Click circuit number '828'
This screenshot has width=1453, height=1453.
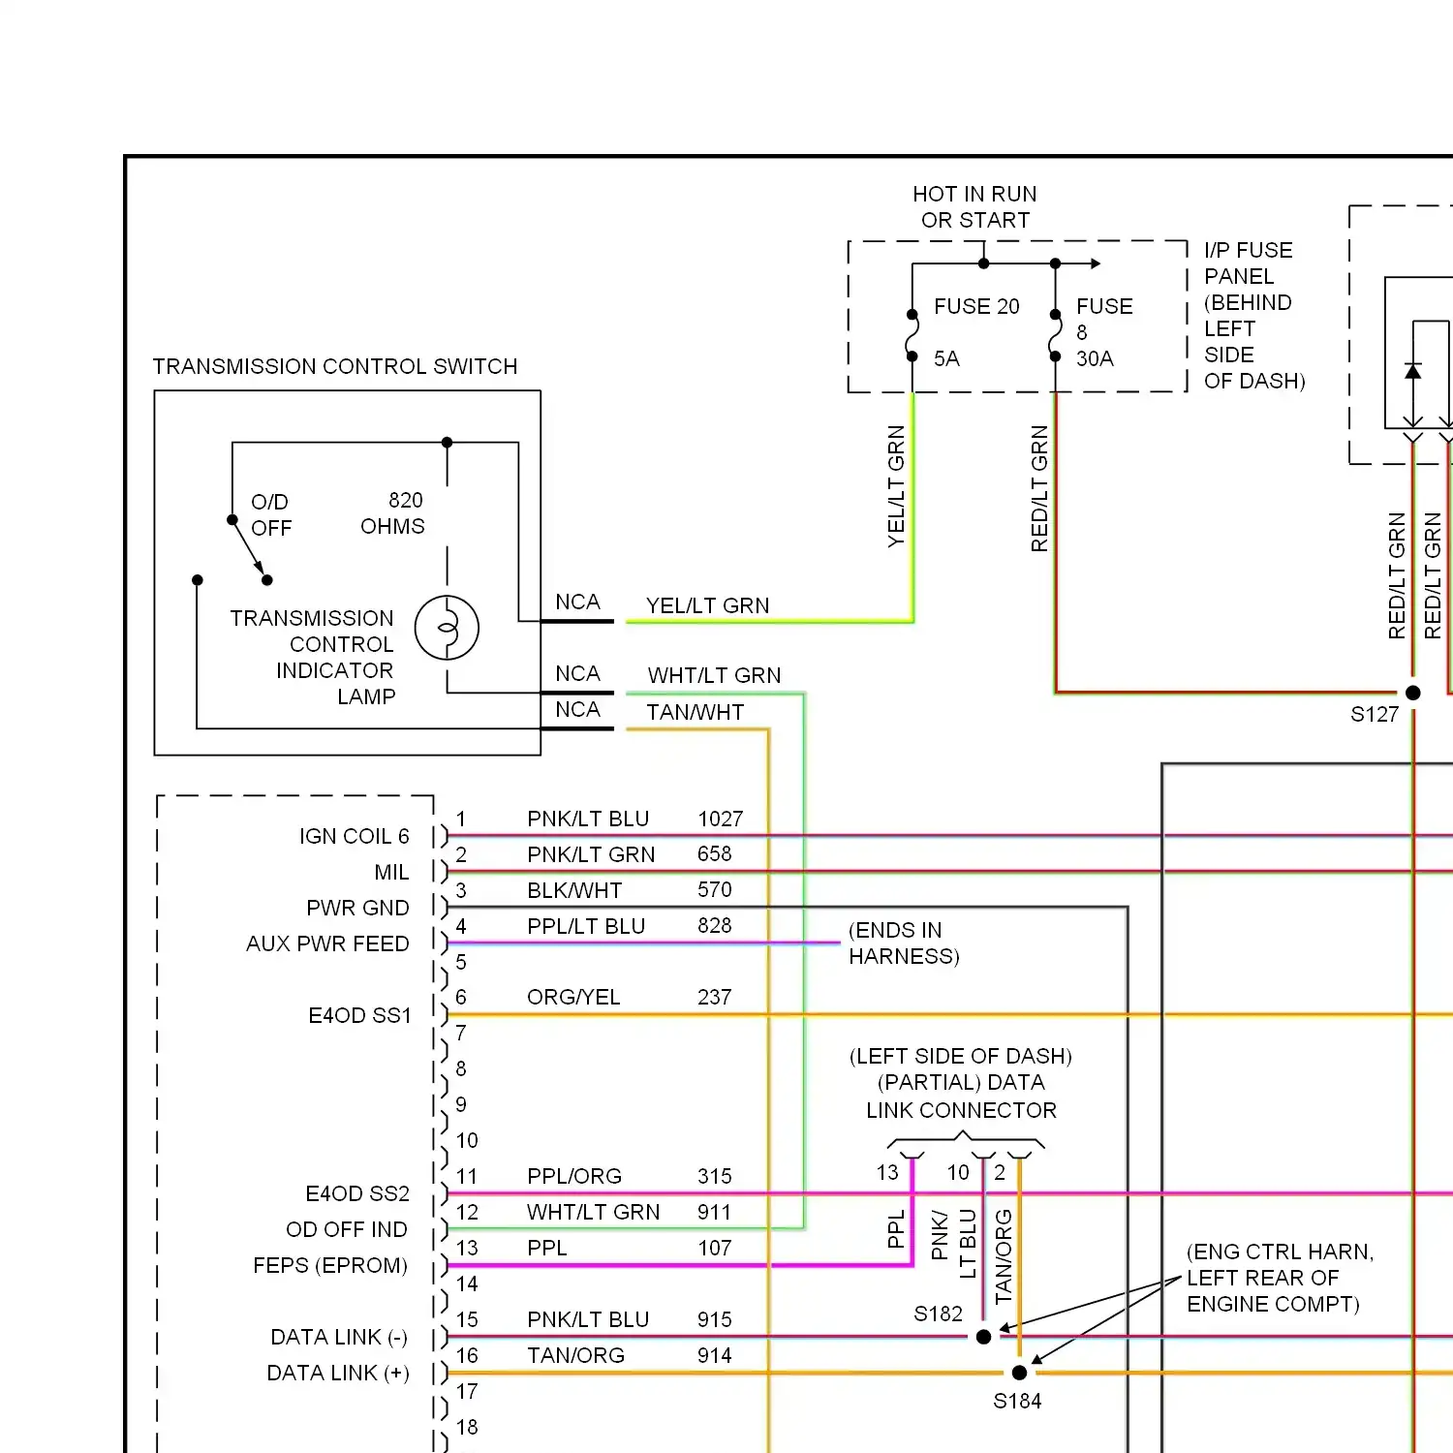tap(715, 925)
